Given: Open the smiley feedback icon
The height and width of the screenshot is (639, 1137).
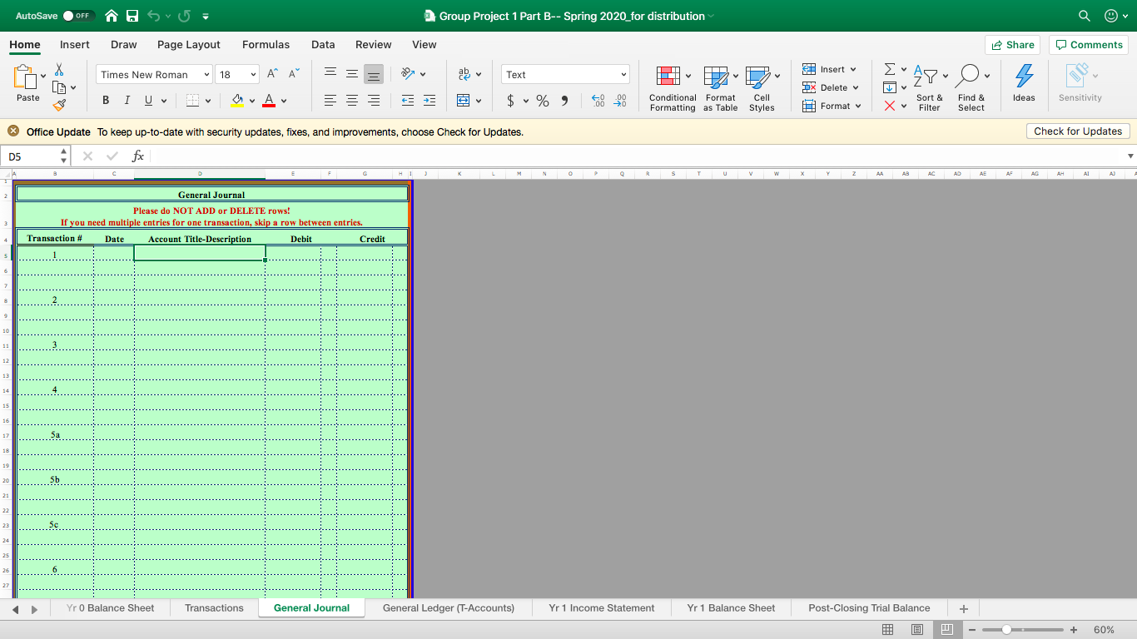Looking at the screenshot, I should click(1110, 16).
